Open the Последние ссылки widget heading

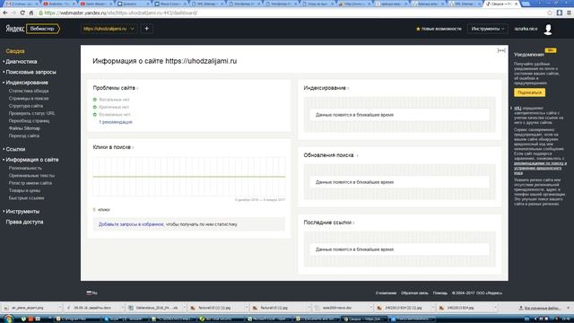(x=327, y=223)
